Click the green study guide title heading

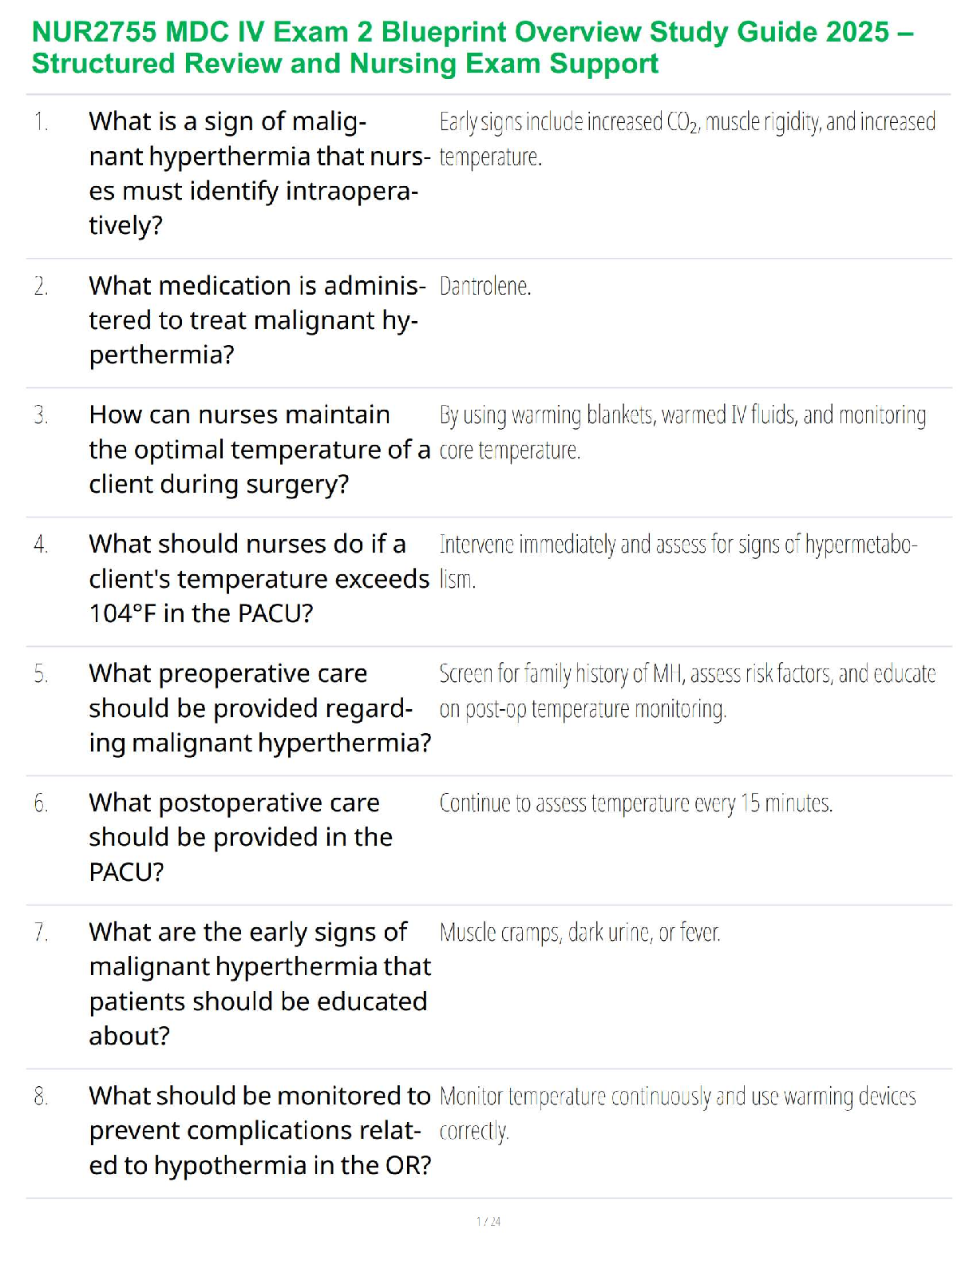click(x=473, y=47)
